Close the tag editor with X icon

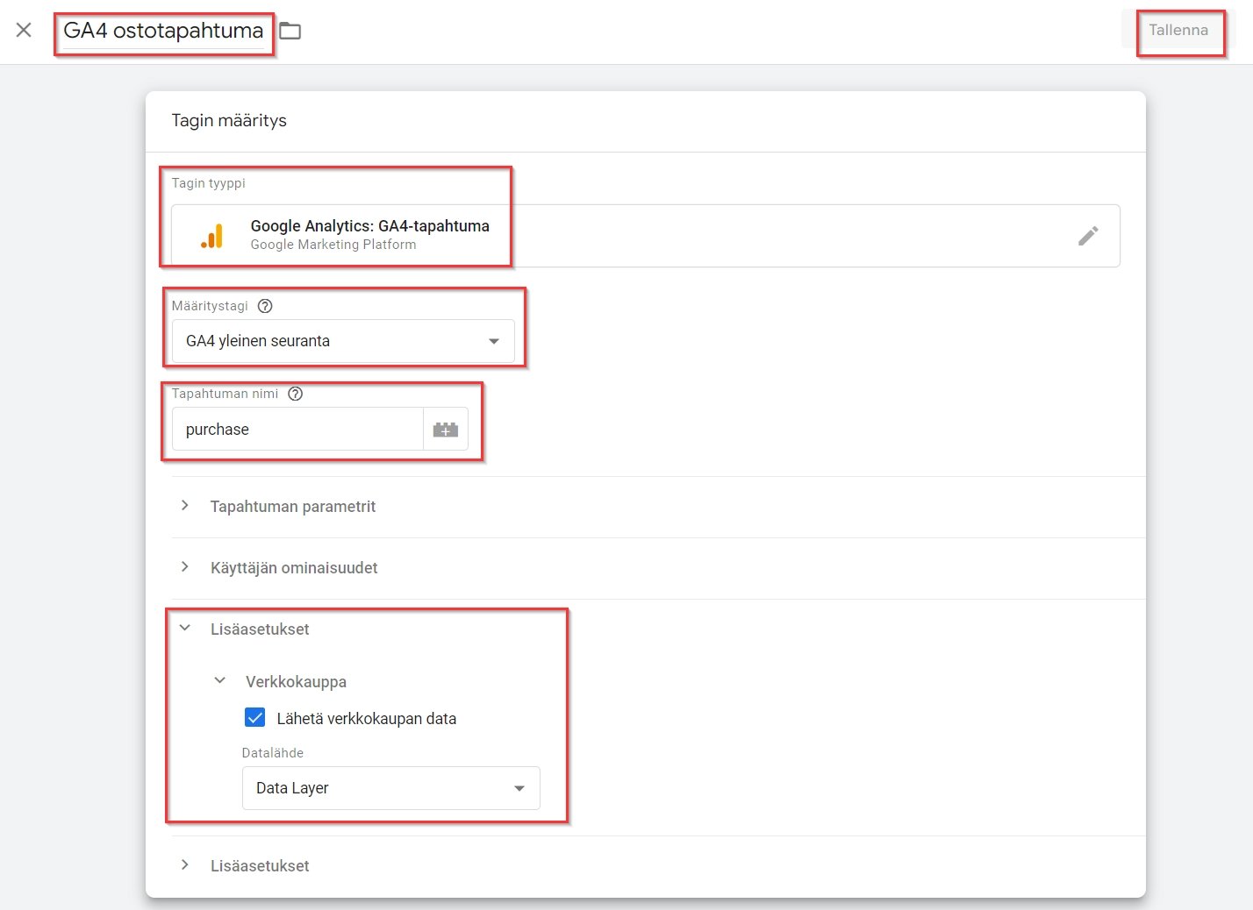click(x=24, y=30)
